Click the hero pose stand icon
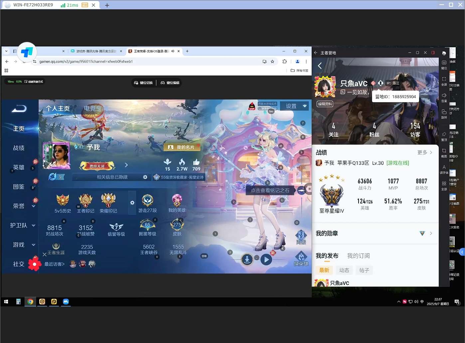Viewport: 465px width, 343px height. click(x=247, y=259)
